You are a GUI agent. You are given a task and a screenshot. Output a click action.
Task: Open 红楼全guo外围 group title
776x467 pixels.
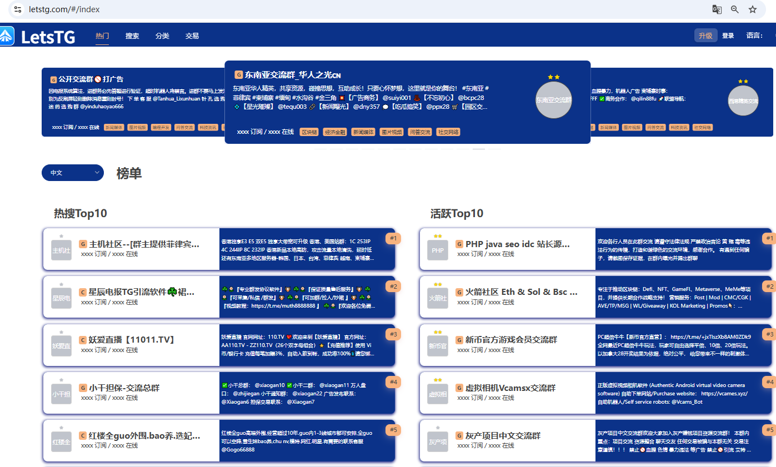coord(144,436)
